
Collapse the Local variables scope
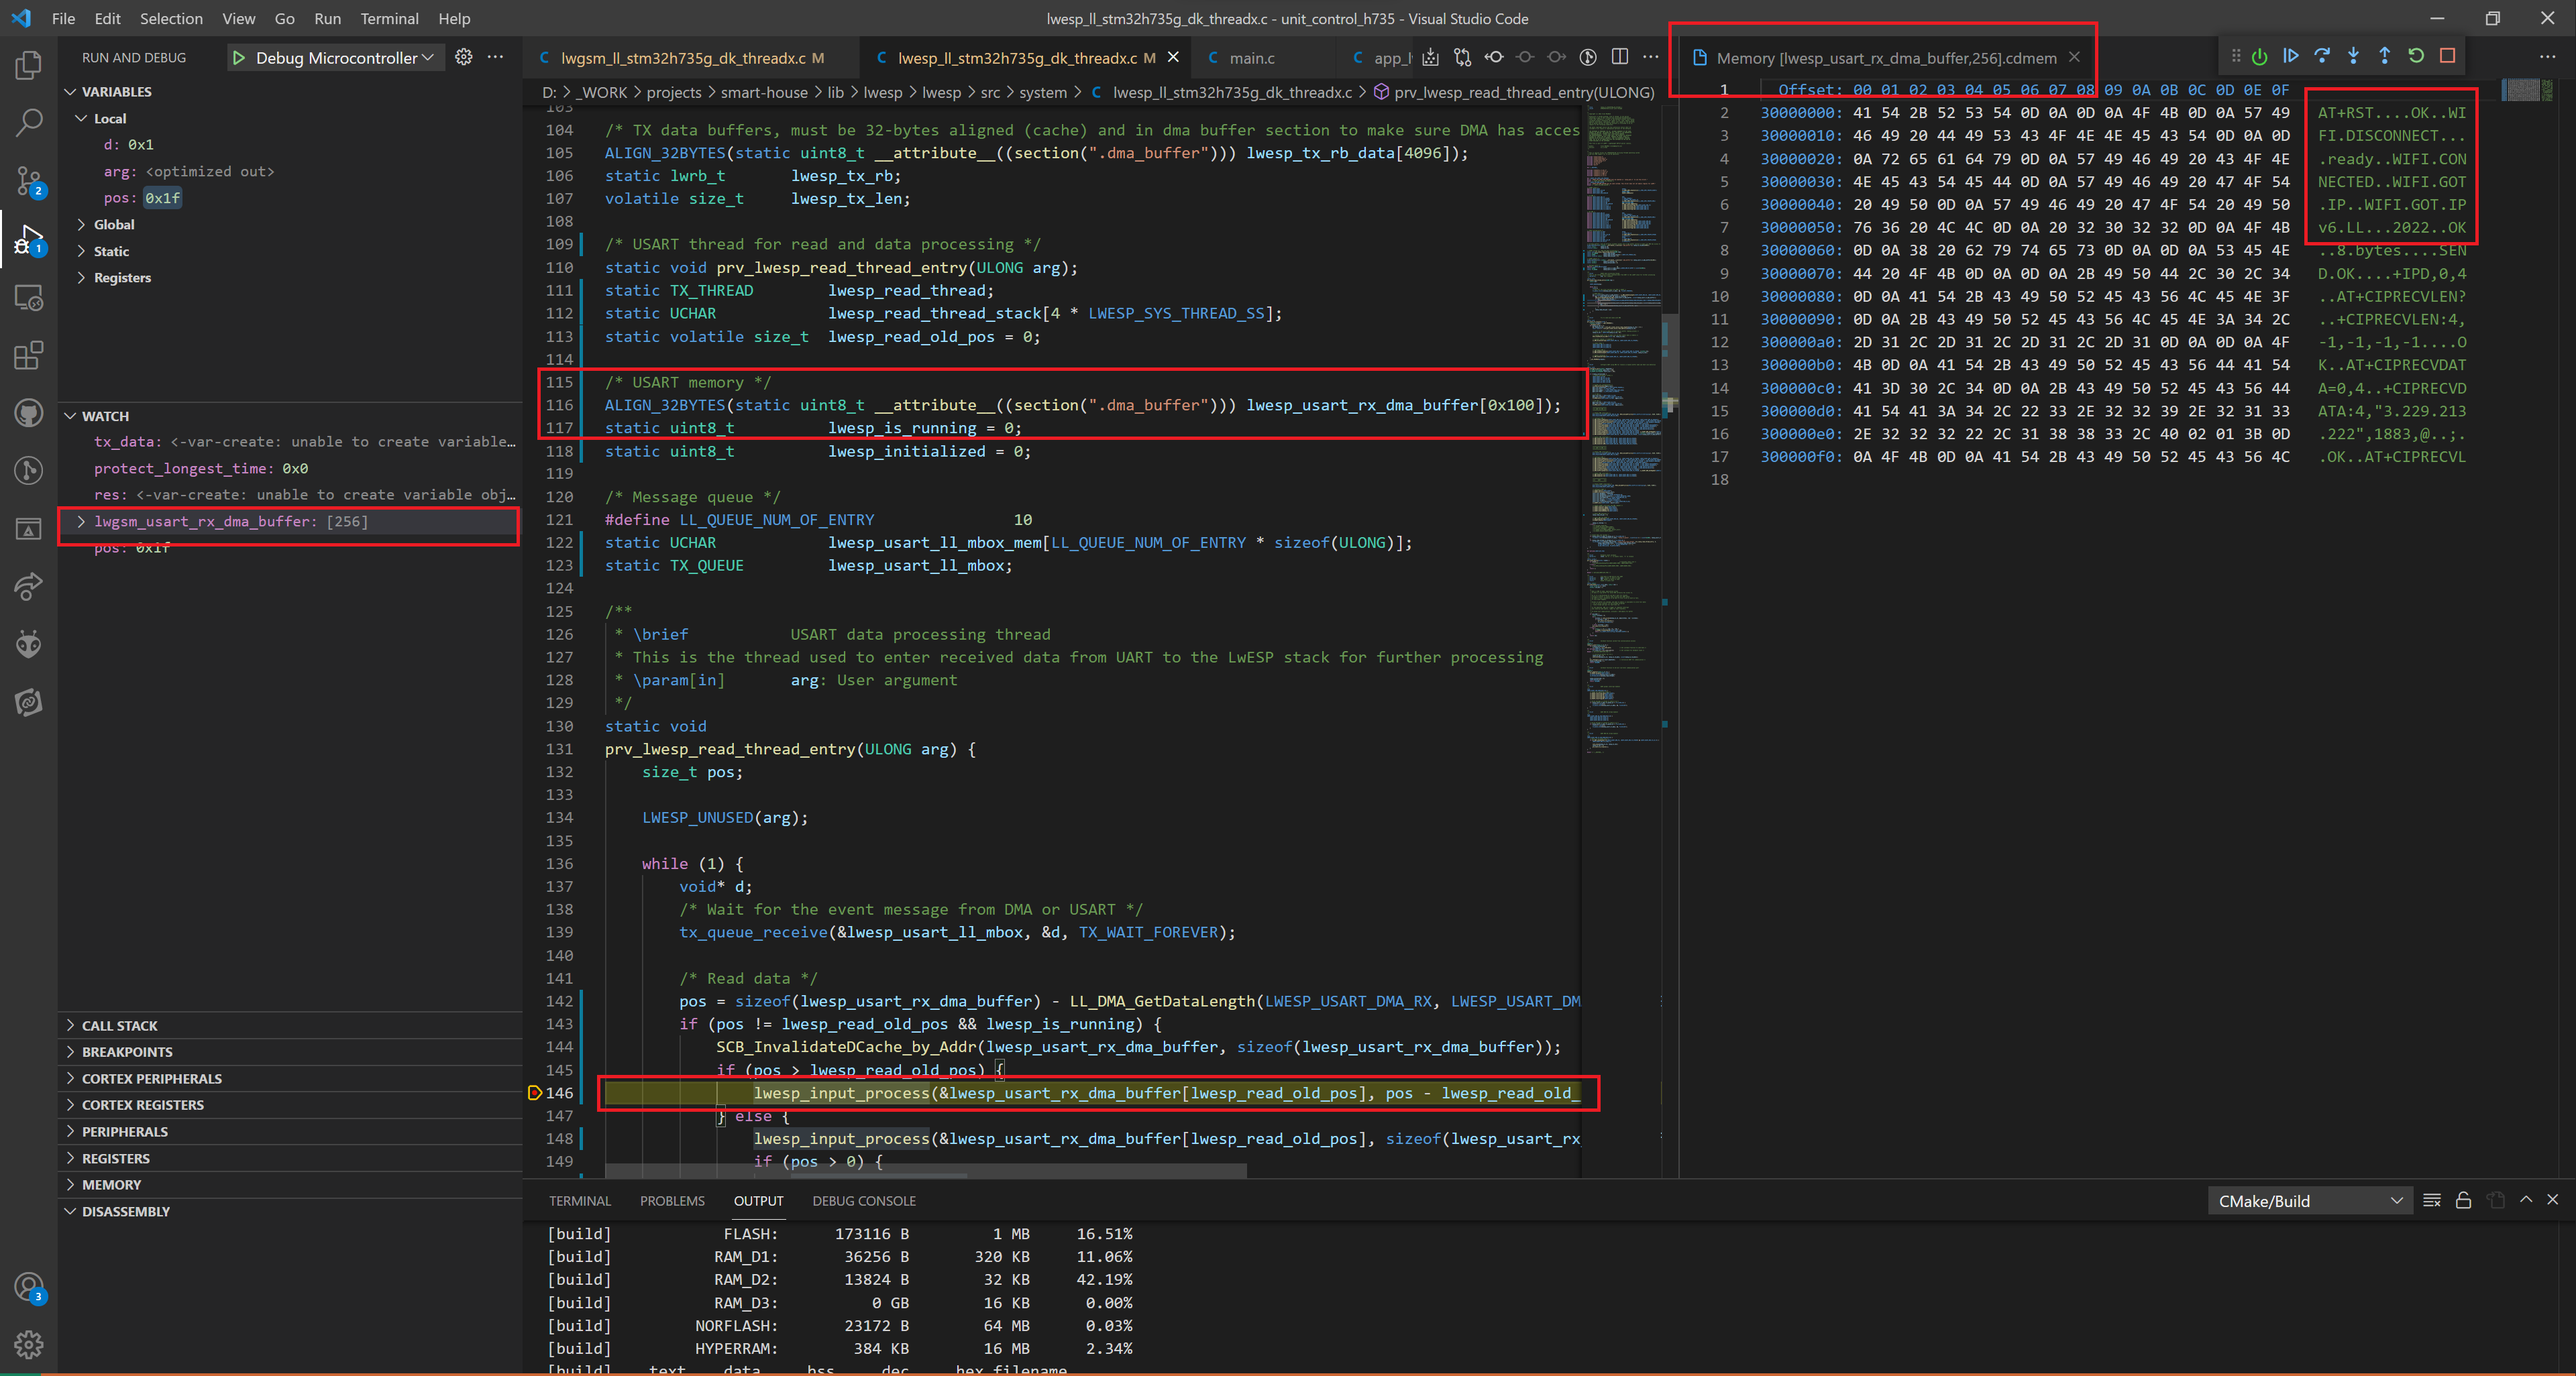[x=81, y=118]
